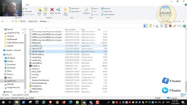Toggle the navigation pane toolbar icon
Image resolution: width=187 pixels, height=105 pixels.
coord(146,26)
